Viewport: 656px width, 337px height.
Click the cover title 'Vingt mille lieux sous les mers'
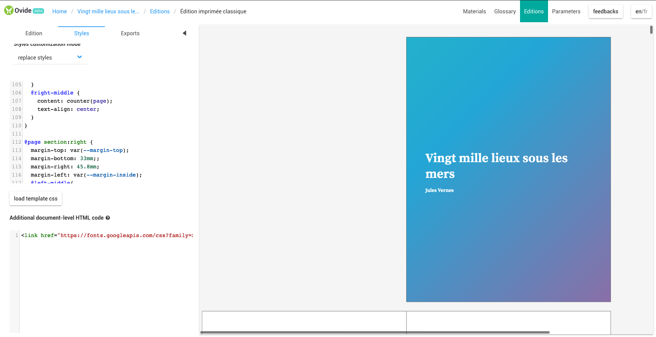click(x=496, y=166)
